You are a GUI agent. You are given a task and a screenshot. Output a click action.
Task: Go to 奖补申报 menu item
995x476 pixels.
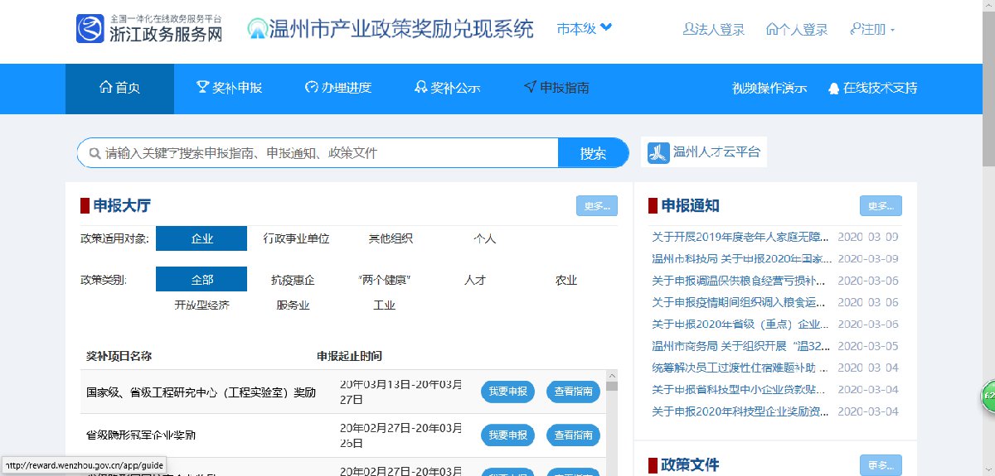(x=229, y=88)
